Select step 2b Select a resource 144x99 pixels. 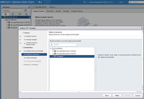click(34, 54)
